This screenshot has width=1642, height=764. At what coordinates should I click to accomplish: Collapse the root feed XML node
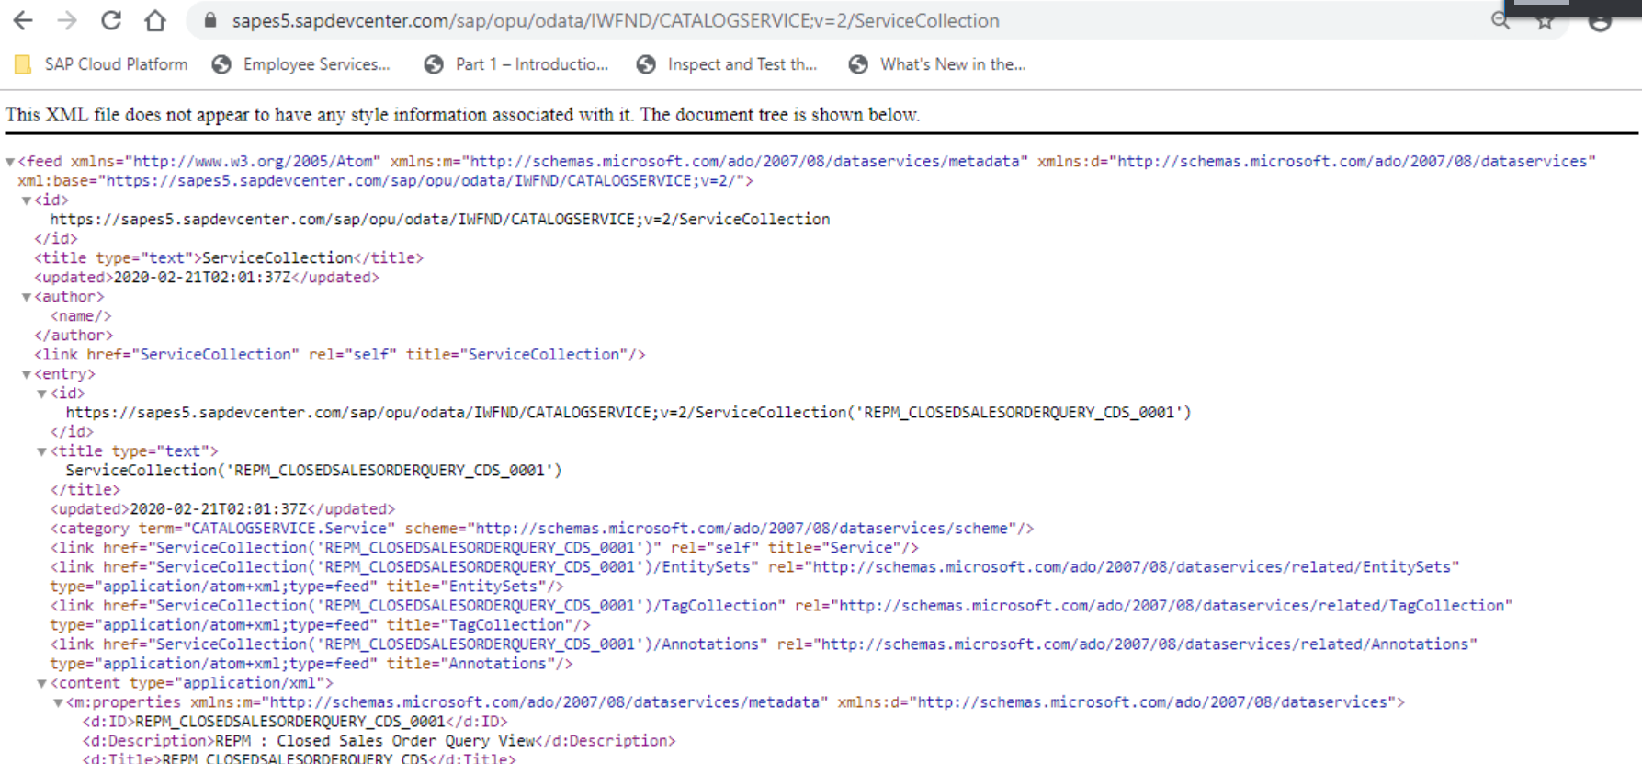[10, 162]
